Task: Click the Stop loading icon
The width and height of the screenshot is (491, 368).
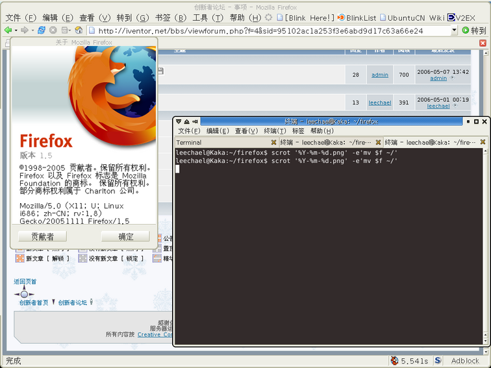Action: 53,30
